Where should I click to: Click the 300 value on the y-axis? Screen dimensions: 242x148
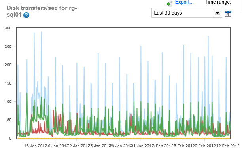(x=8, y=28)
